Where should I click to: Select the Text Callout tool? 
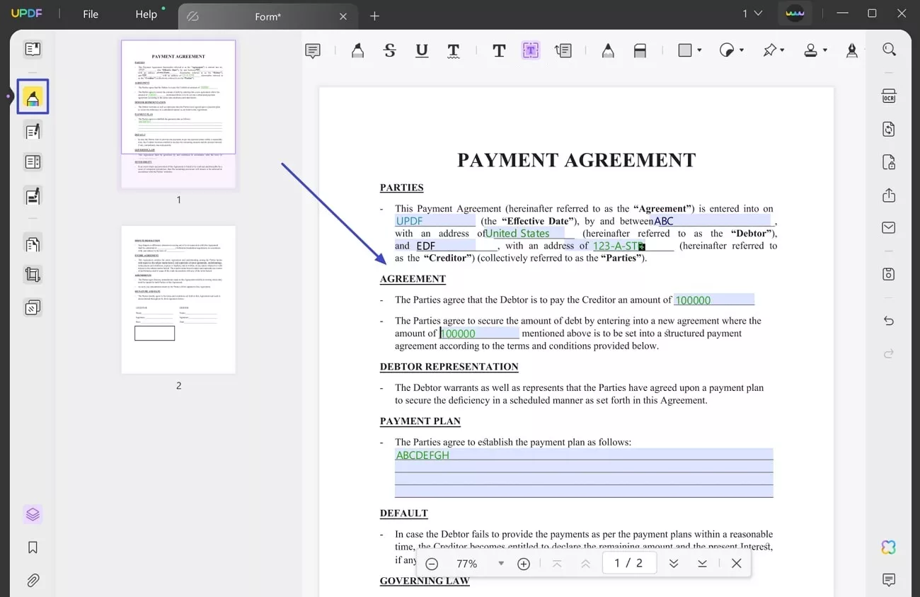563,50
